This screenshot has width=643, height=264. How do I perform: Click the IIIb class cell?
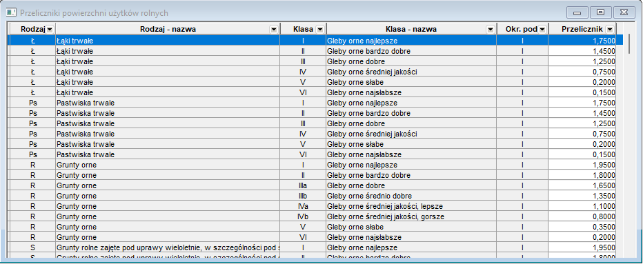303,196
